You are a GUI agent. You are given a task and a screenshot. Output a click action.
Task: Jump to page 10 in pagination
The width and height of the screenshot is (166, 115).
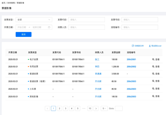click(x=90, y=108)
